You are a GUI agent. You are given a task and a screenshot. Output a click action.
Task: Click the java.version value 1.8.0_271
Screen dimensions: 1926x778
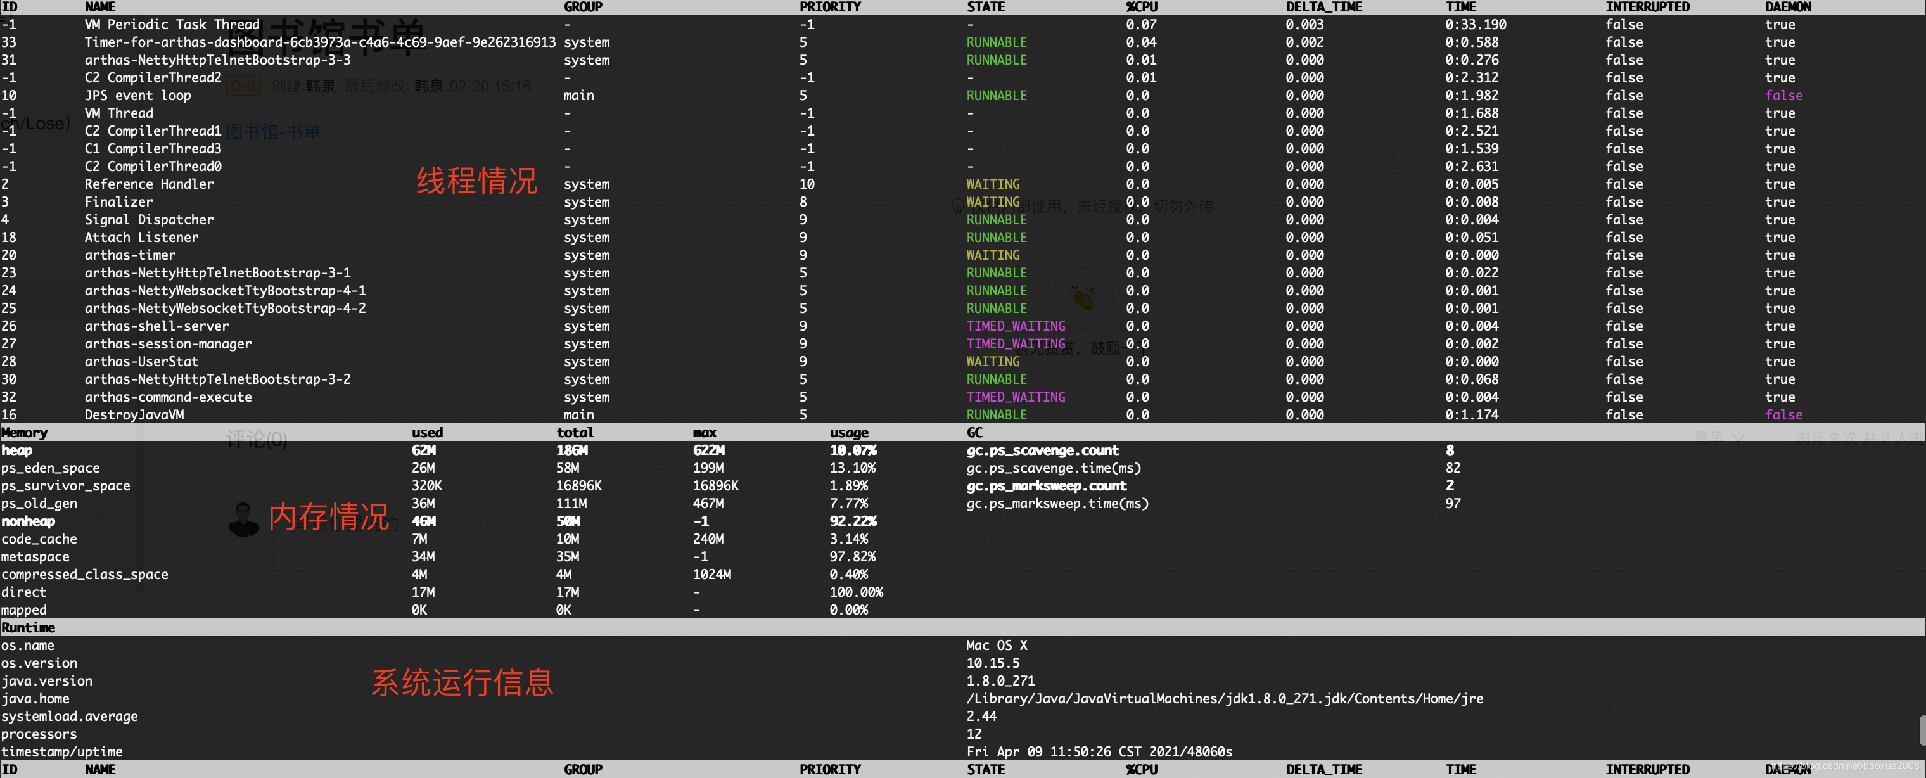click(1000, 681)
